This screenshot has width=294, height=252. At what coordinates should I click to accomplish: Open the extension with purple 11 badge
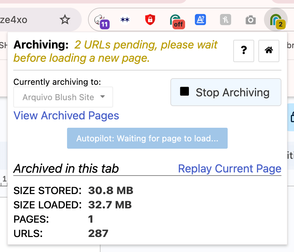click(102, 21)
